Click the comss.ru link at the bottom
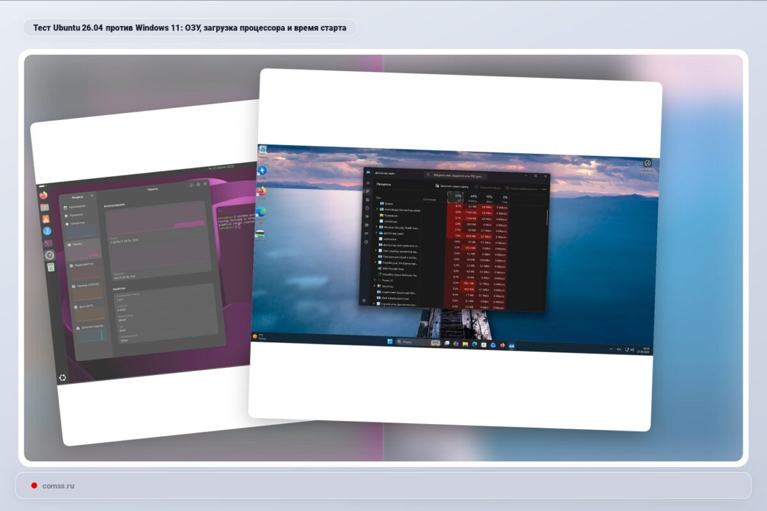The height and width of the screenshot is (511, 767). click(x=58, y=485)
